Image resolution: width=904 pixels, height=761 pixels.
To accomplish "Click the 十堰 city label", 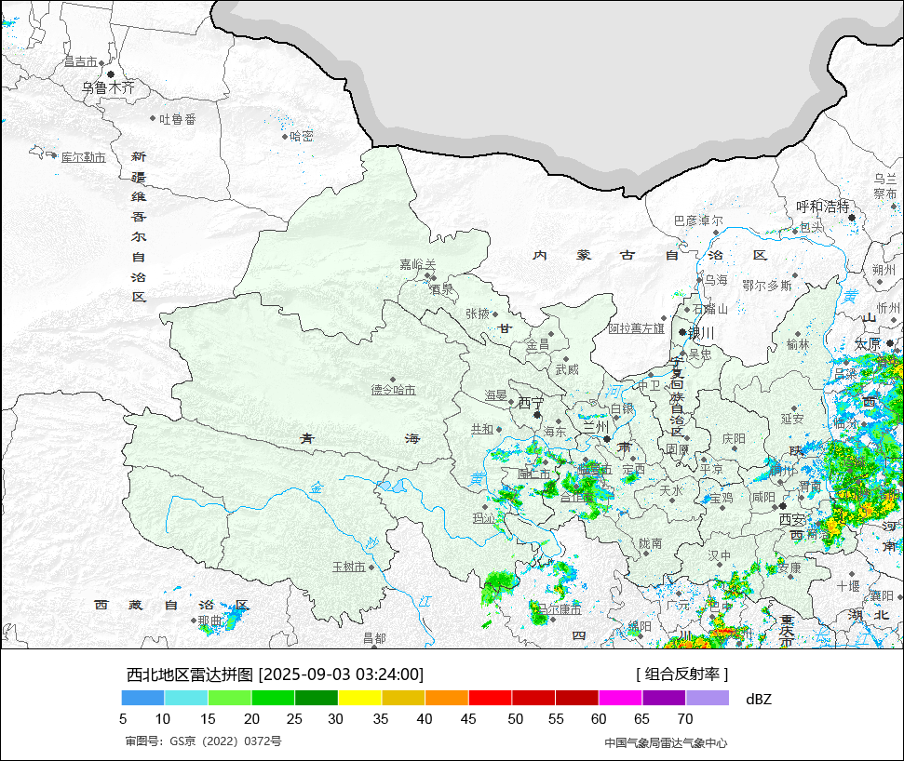I will point(848,586).
